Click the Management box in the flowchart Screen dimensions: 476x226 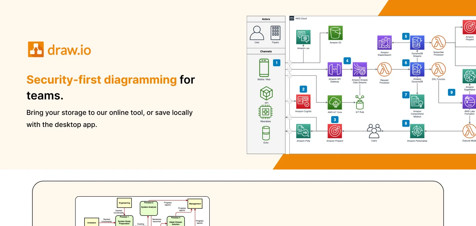pyautogui.click(x=195, y=204)
